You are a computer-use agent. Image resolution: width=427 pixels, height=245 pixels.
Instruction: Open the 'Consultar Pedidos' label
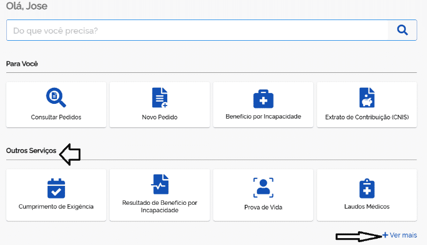pos(56,117)
